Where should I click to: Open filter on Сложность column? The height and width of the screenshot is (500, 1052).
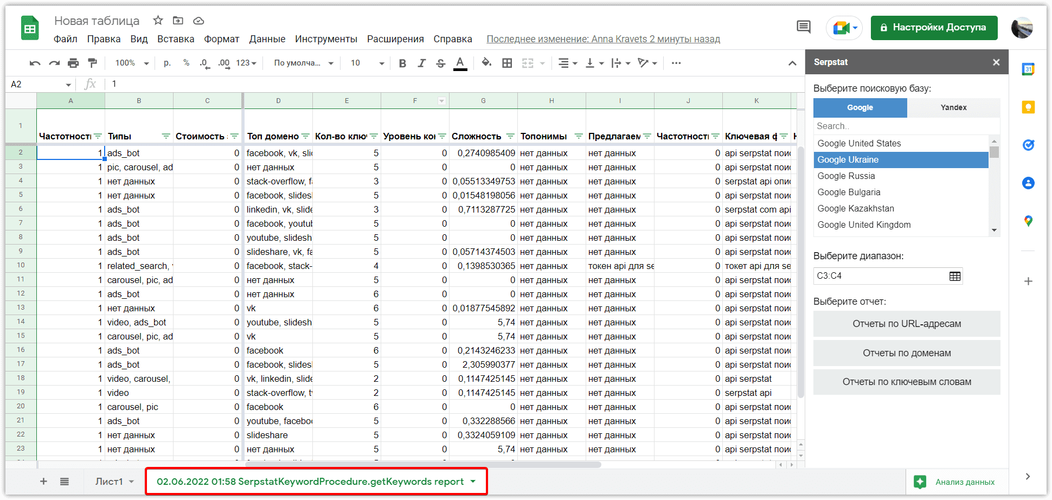pos(510,136)
